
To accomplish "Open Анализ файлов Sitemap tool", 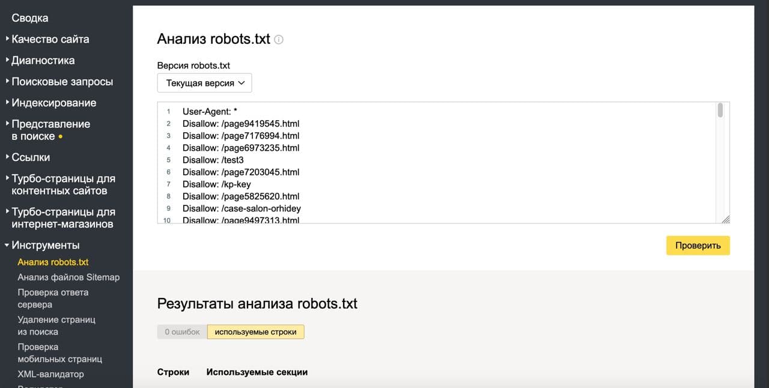I will pyautogui.click(x=68, y=277).
